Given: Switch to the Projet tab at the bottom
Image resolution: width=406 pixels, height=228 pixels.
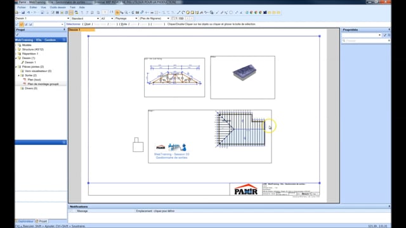Looking at the screenshot, I should pyautogui.click(x=42, y=221).
